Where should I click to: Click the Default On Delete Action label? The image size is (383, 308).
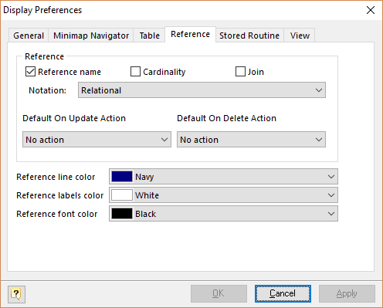point(226,118)
